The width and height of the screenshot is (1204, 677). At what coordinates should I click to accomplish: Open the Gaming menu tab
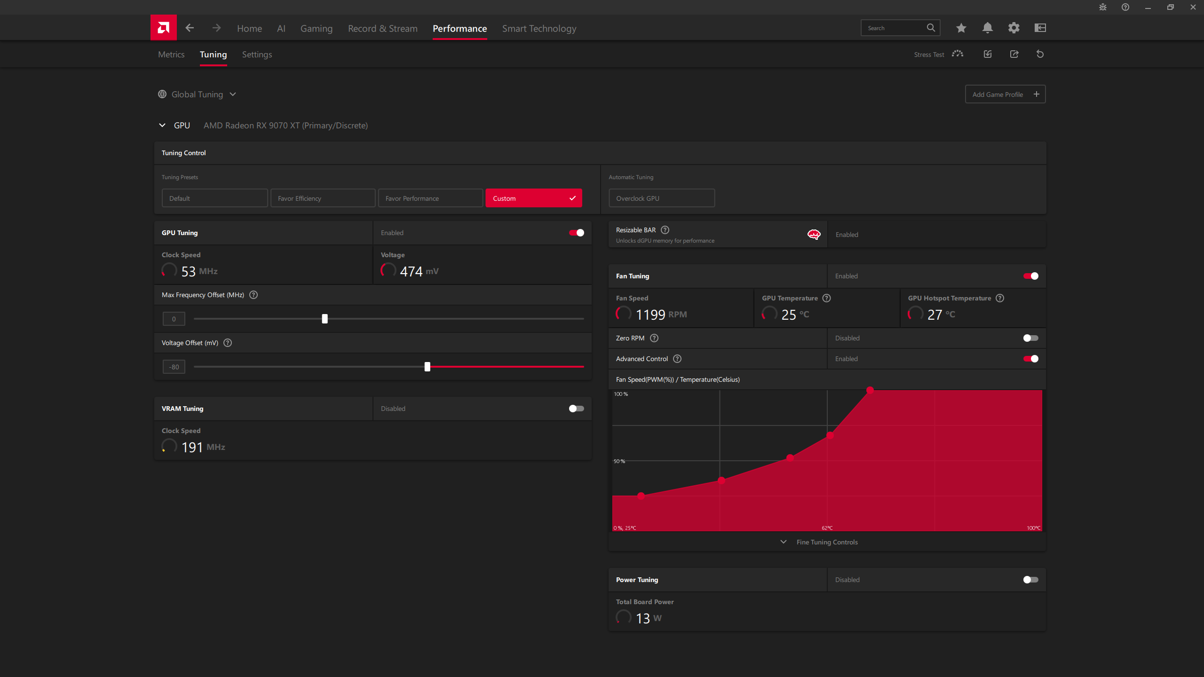tap(316, 29)
